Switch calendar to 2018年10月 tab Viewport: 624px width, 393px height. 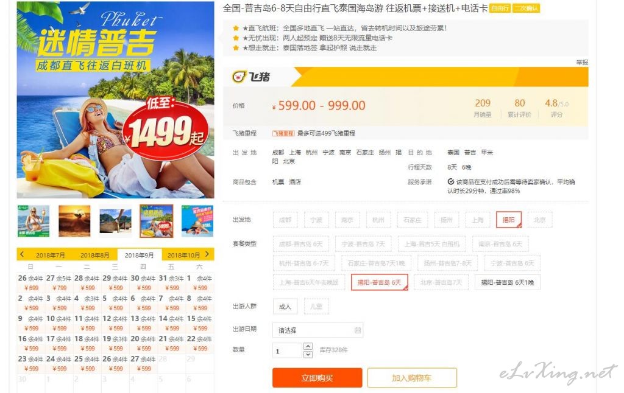coord(183,255)
